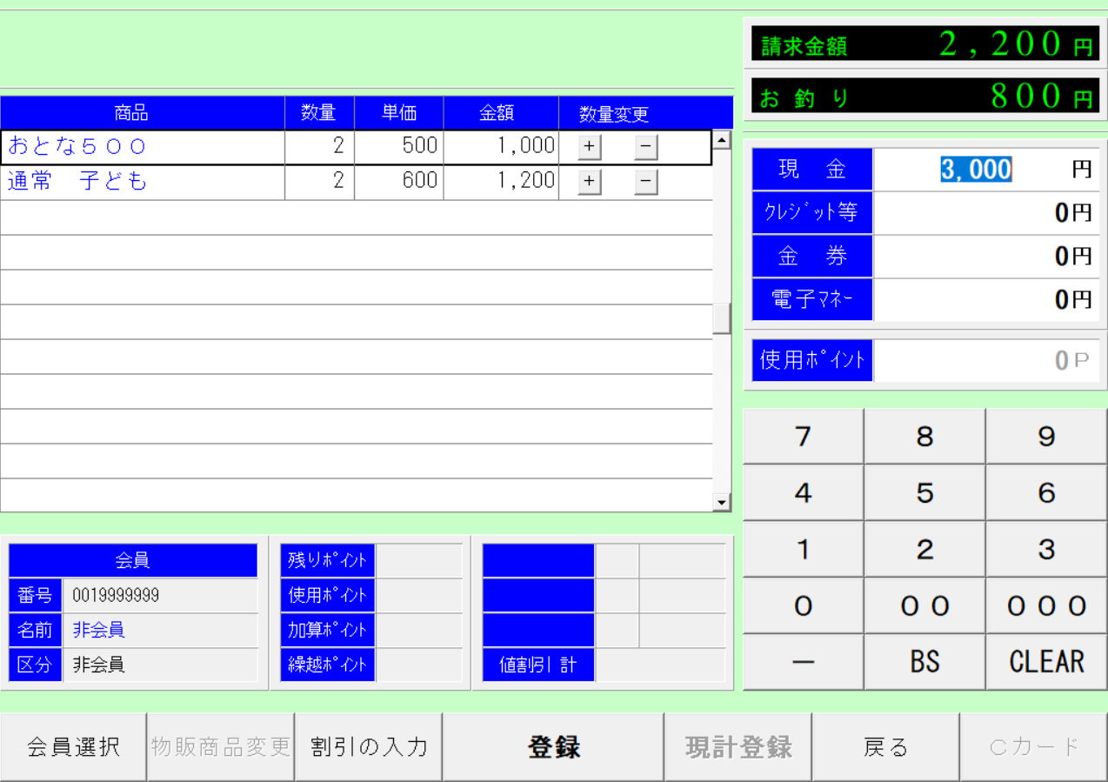Click the 電子マネー payment label
Screen dimensions: 1108x782
812,299
